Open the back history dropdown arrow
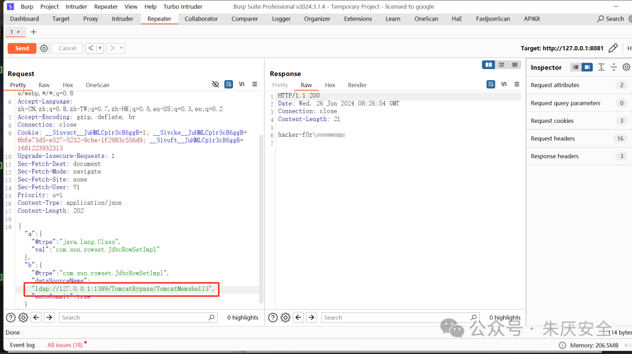632x354 pixels. 100,49
